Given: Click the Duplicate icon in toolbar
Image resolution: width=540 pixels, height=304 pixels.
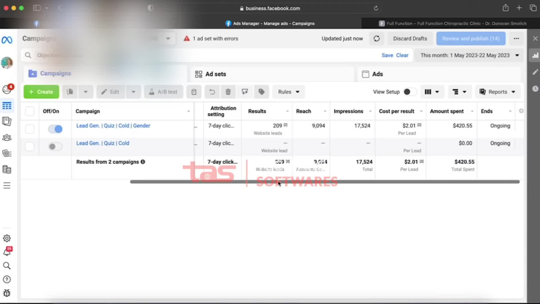Looking at the screenshot, I should pos(70,92).
